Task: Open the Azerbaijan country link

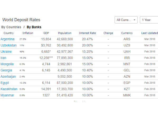Action: (8, 77)
